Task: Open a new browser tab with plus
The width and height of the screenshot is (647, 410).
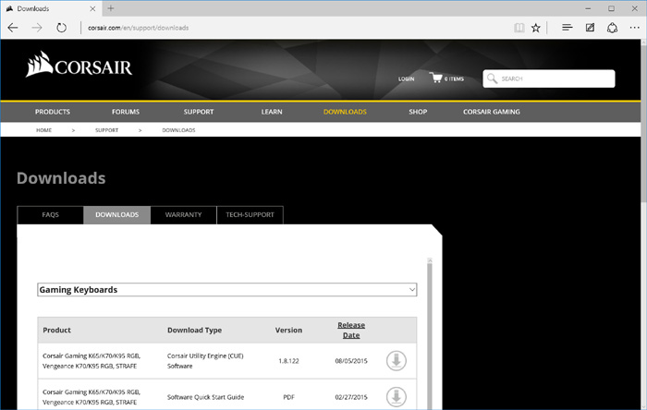Action: pyautogui.click(x=111, y=7)
